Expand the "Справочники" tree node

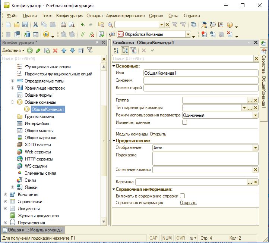tap(5, 202)
